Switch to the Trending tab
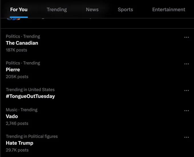This screenshot has height=157, width=194. (57, 10)
